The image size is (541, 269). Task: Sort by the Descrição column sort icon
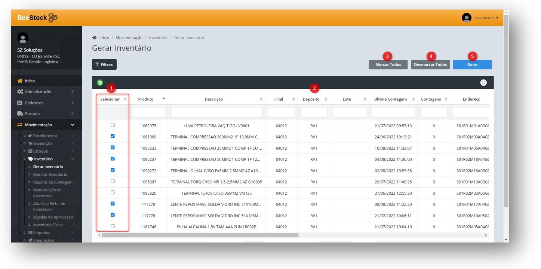point(261,99)
